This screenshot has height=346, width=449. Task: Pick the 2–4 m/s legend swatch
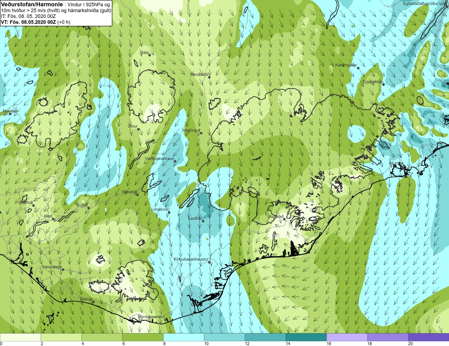[x=61, y=337]
